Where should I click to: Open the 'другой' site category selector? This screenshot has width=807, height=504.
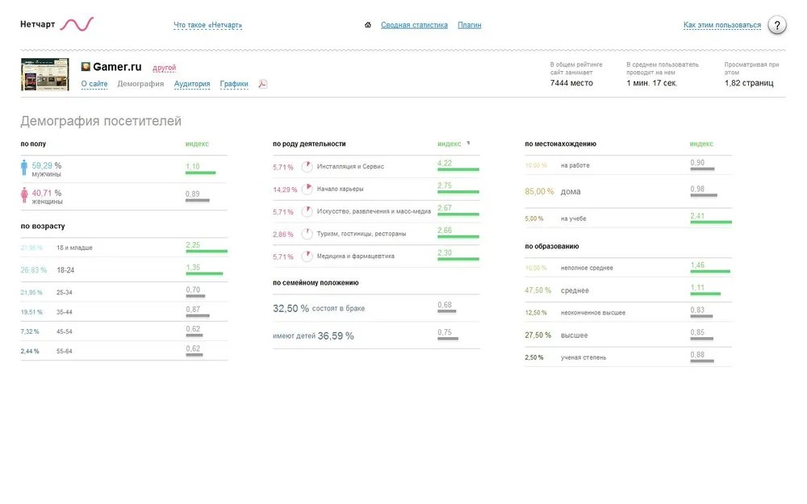(164, 68)
